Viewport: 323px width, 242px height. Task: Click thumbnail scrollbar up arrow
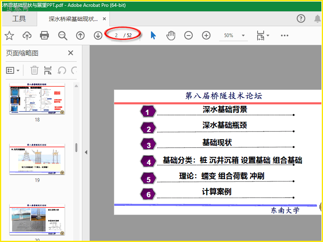[x=76, y=86]
